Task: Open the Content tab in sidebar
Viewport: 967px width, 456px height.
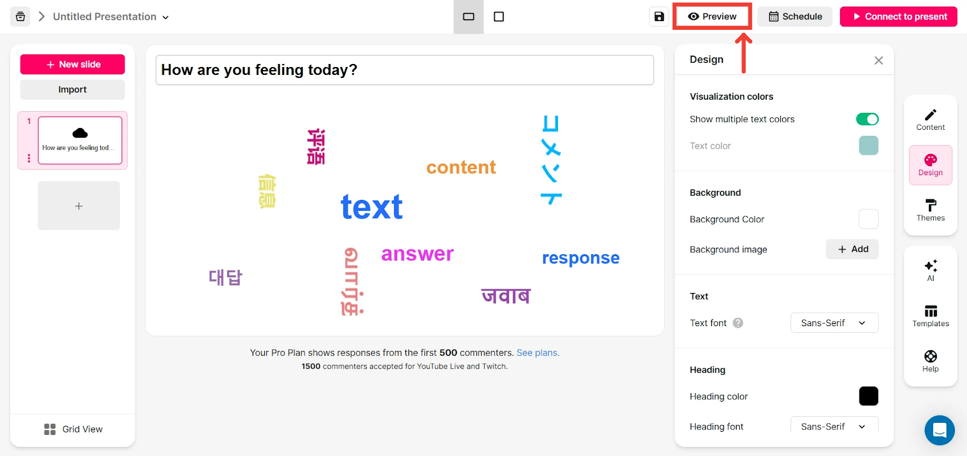Action: (931, 120)
